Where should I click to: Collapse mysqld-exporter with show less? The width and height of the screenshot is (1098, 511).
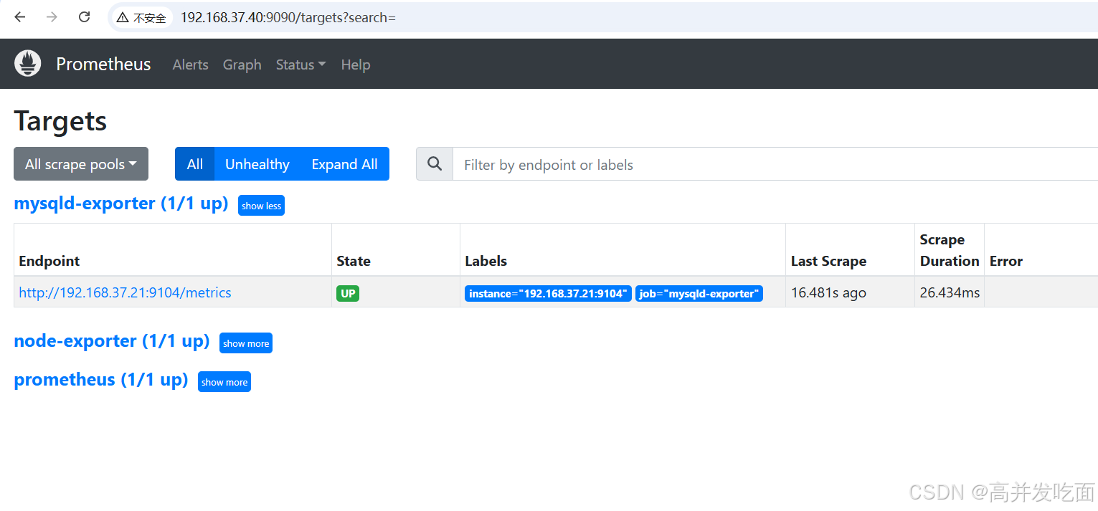(261, 206)
